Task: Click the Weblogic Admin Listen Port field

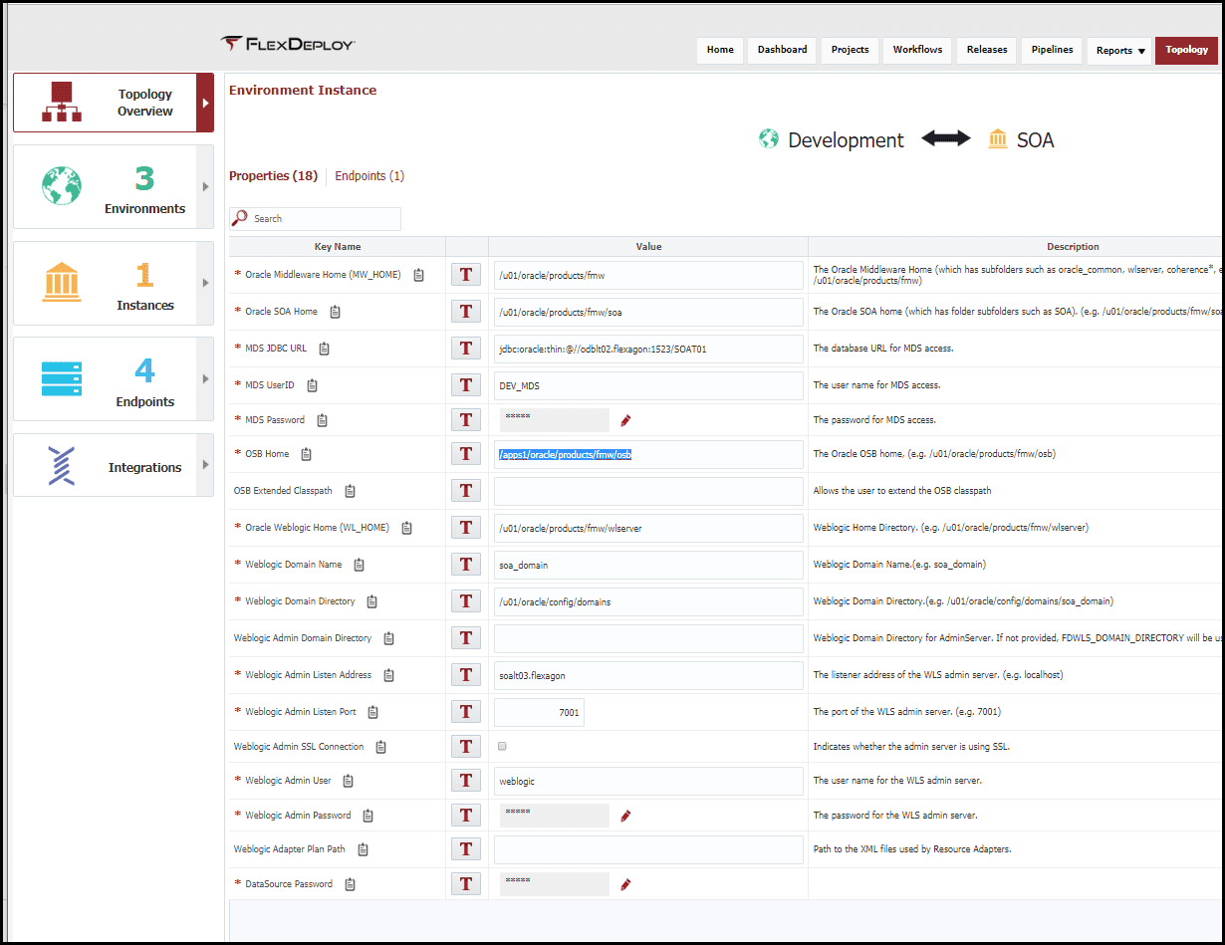Action: pyautogui.click(x=539, y=712)
